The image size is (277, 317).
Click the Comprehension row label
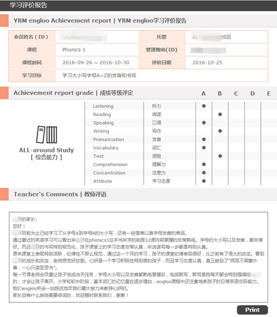point(110,164)
